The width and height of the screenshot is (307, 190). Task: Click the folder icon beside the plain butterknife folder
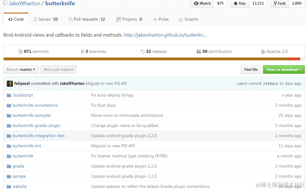coord(9,156)
